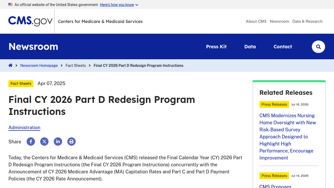Click the current page breadcrumb text
The image size is (334, 188).
(x=139, y=66)
